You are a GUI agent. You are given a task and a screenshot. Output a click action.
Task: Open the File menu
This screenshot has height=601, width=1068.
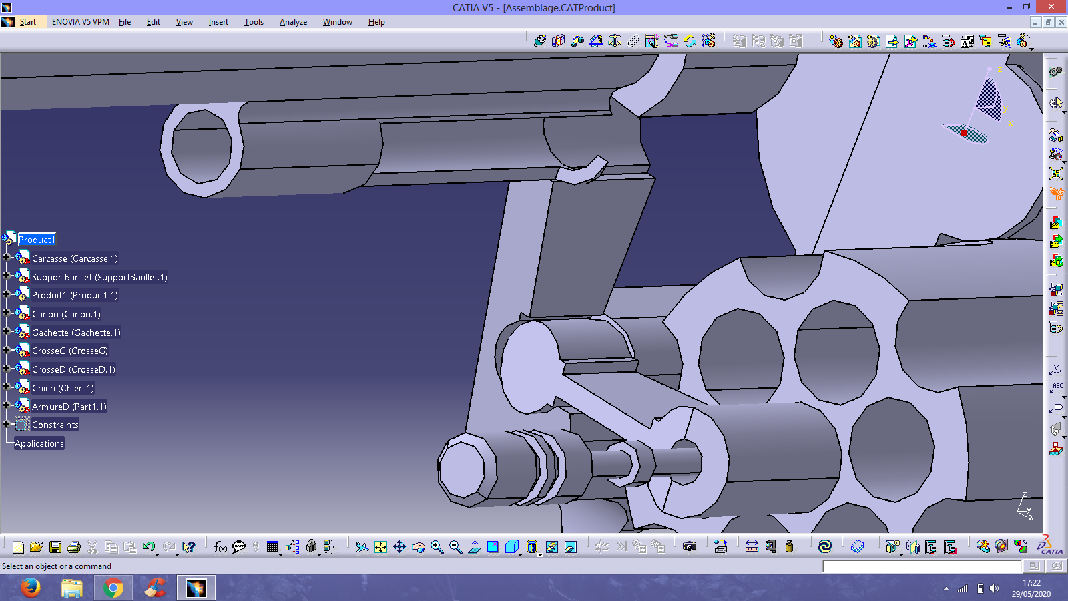(125, 22)
